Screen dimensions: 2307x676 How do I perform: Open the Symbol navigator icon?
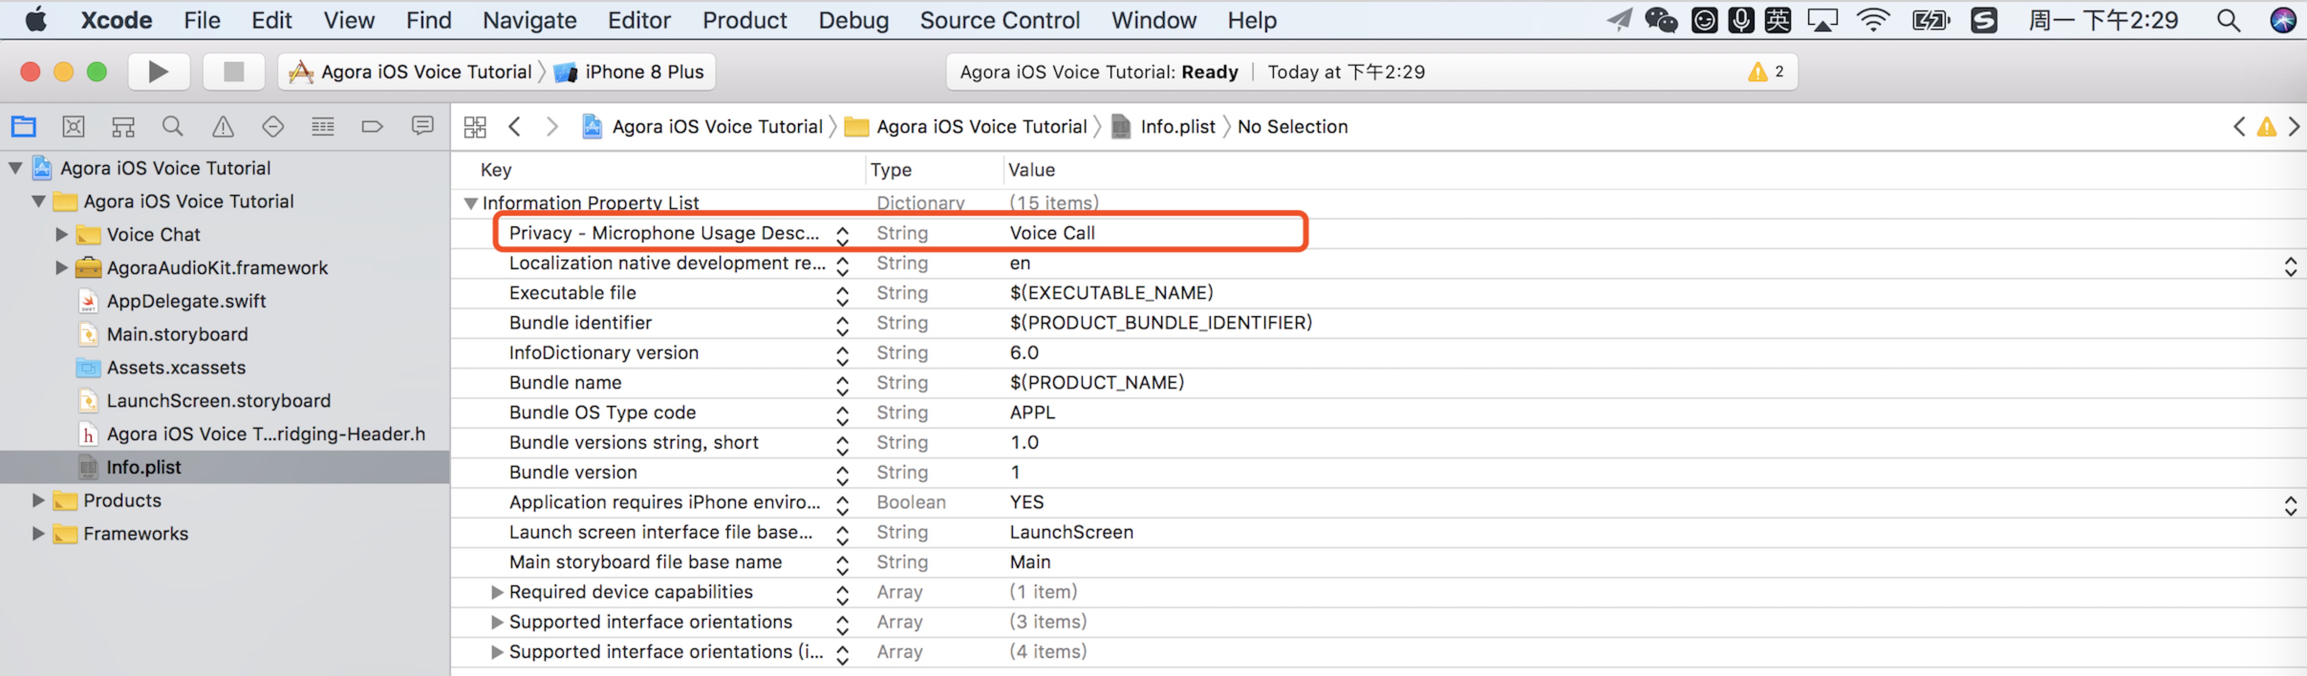click(x=123, y=127)
